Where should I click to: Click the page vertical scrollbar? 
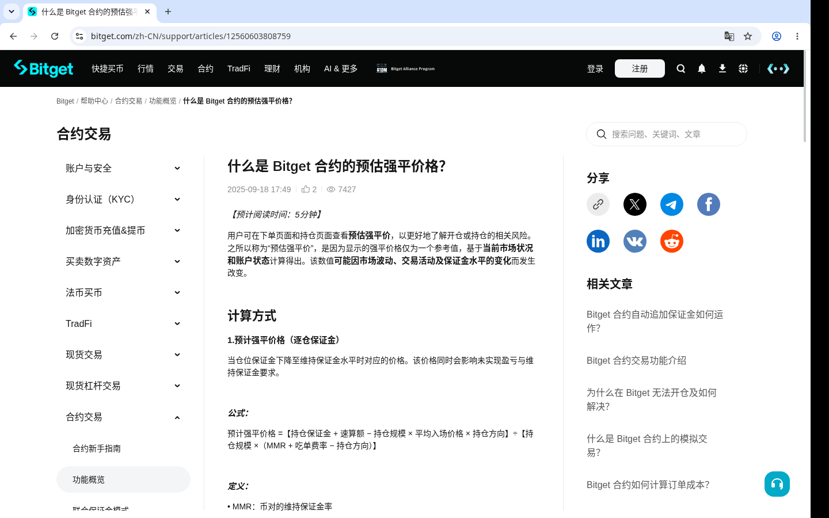[x=805, y=96]
